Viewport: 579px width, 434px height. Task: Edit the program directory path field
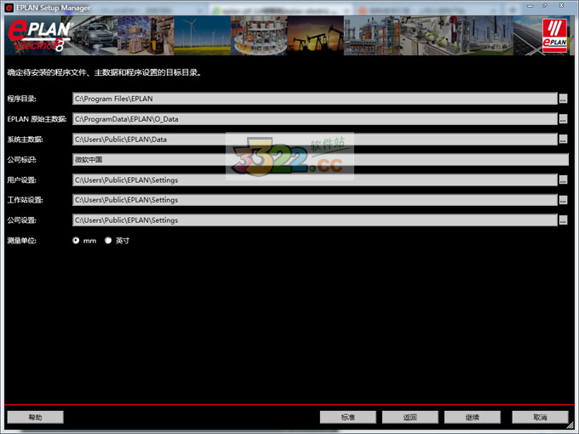pos(314,99)
